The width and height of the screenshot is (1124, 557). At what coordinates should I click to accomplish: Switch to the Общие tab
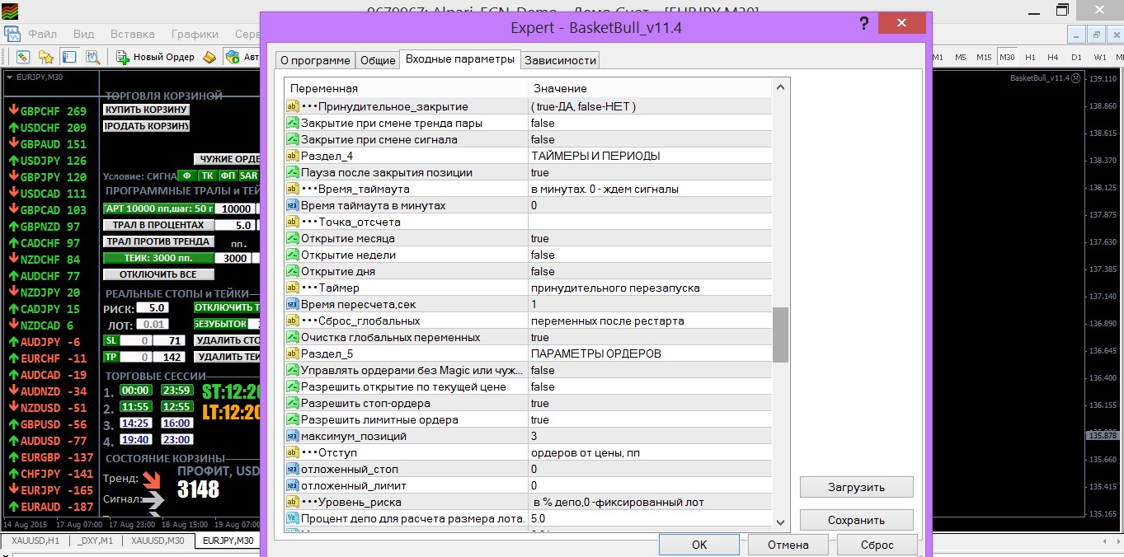(x=378, y=60)
